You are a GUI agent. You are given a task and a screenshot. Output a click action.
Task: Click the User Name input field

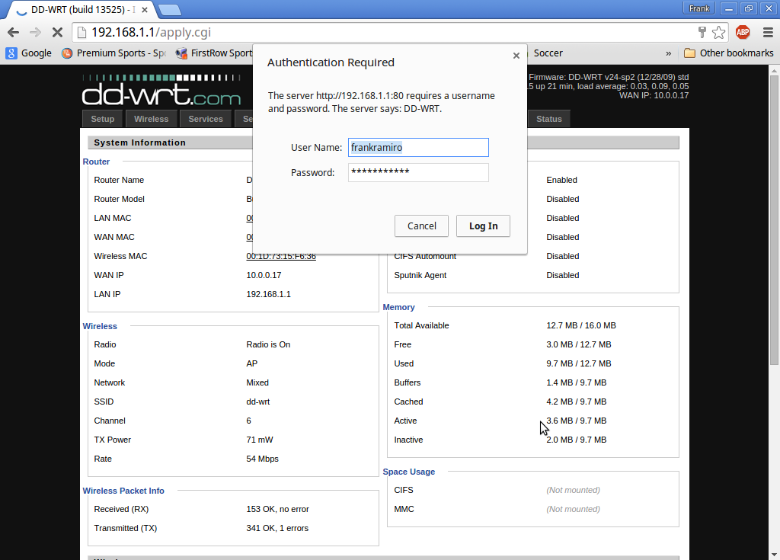pyautogui.click(x=418, y=147)
